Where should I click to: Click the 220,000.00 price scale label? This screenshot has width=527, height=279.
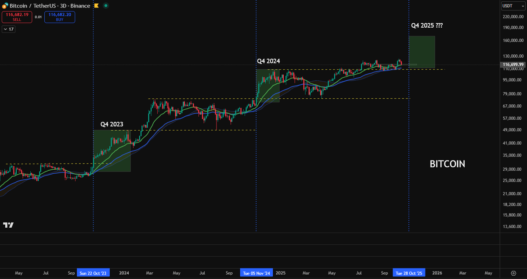click(513, 16)
